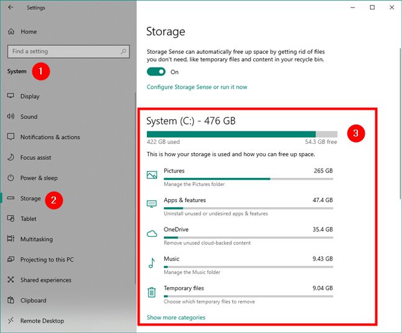Open Sound settings page
The image size is (402, 333).
[29, 117]
